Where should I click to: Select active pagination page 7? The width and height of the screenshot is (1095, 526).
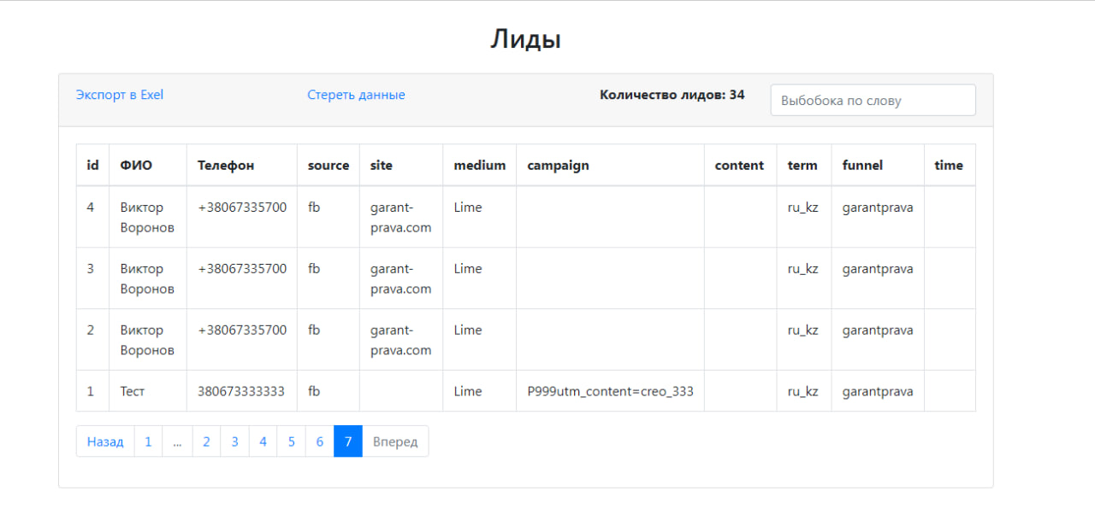coord(348,441)
